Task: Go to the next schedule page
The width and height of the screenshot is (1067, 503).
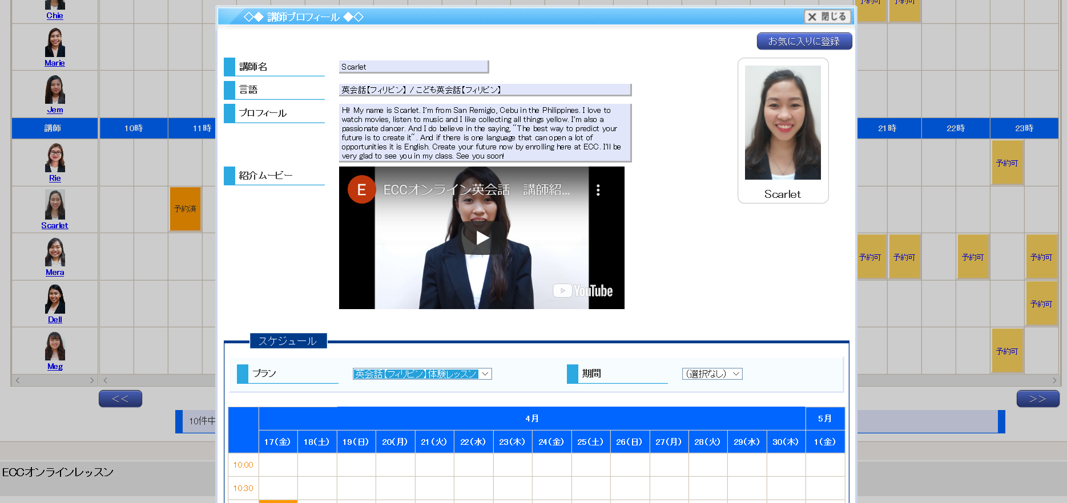Action: [1037, 399]
